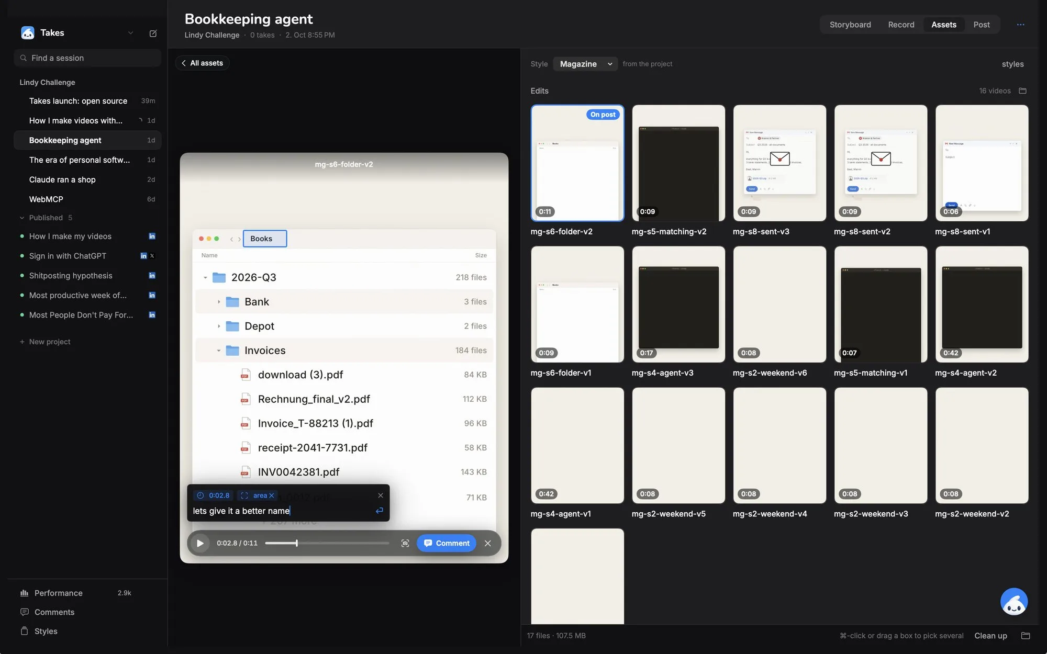Go back to All assets
1047x654 pixels.
[x=202, y=63]
